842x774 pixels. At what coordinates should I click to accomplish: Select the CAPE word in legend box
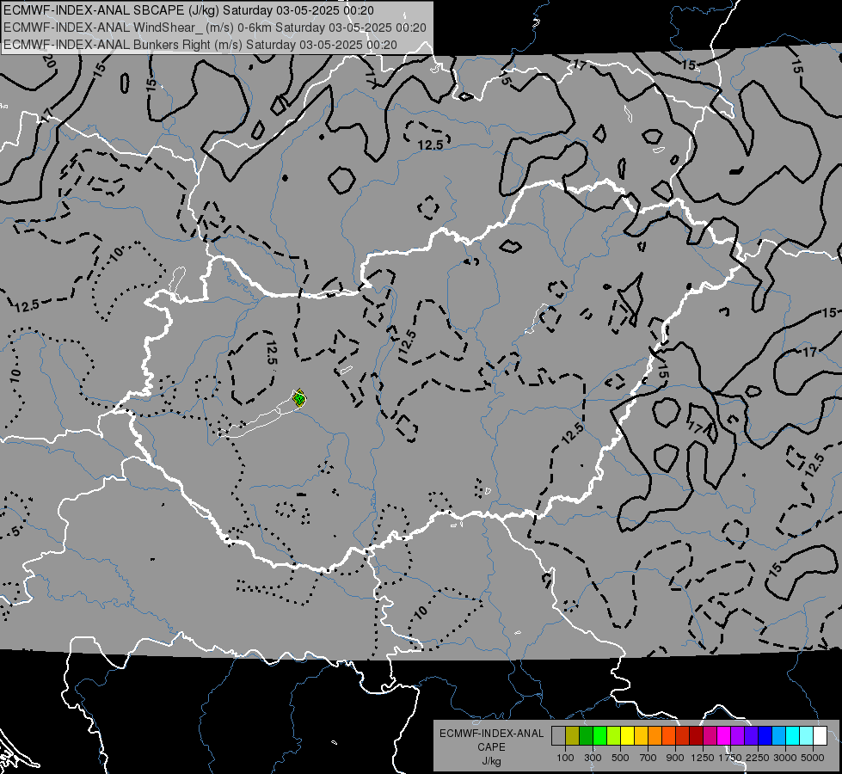tap(491, 747)
